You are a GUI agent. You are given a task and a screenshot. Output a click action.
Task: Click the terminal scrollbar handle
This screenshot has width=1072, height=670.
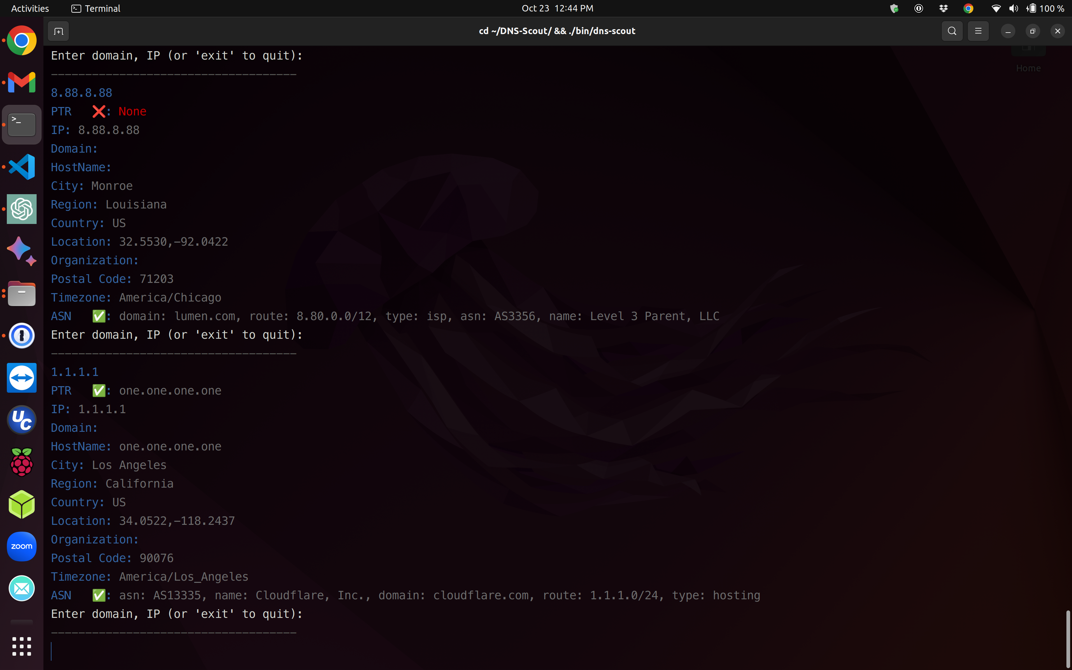pos(1068,639)
